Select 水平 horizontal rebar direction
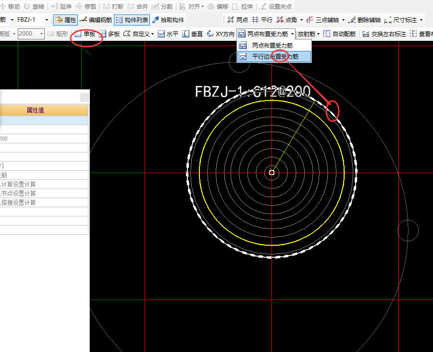433x352 pixels. click(168, 34)
